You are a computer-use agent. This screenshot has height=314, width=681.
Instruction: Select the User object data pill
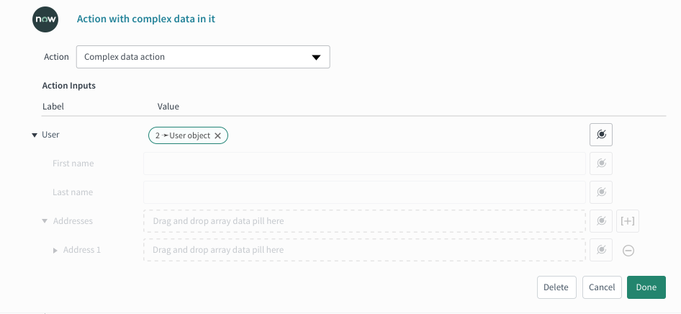(x=182, y=135)
